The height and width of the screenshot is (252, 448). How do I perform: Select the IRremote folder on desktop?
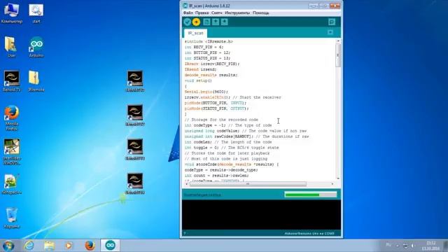coord(36,81)
